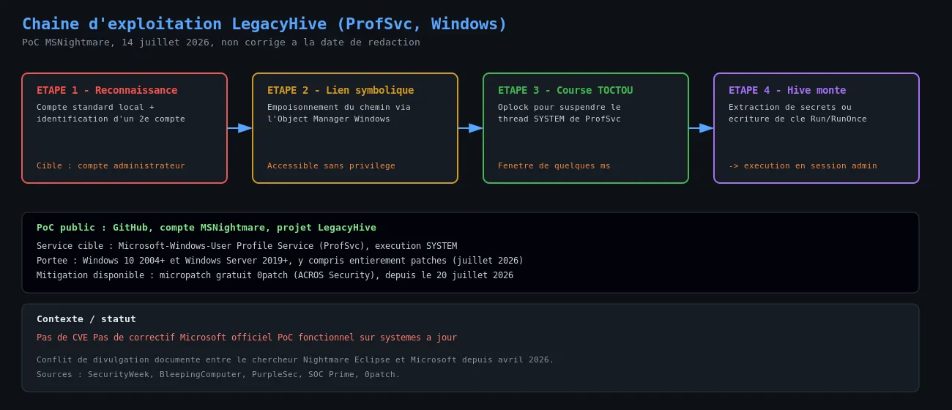The image size is (952, 410).
Task: Click text 'Extraction de secrets ou'
Action: (790, 107)
